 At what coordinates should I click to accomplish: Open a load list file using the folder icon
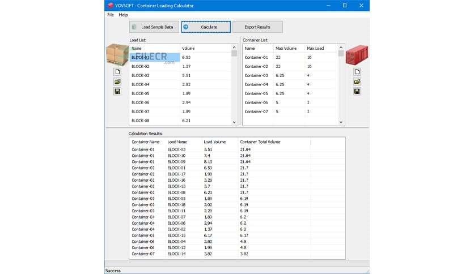[117, 82]
